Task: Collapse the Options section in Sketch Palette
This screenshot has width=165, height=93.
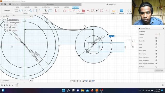Action: [139, 31]
